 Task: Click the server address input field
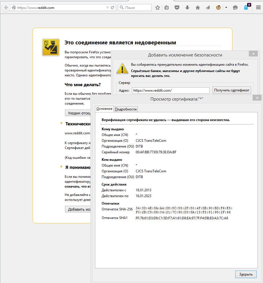click(x=171, y=90)
